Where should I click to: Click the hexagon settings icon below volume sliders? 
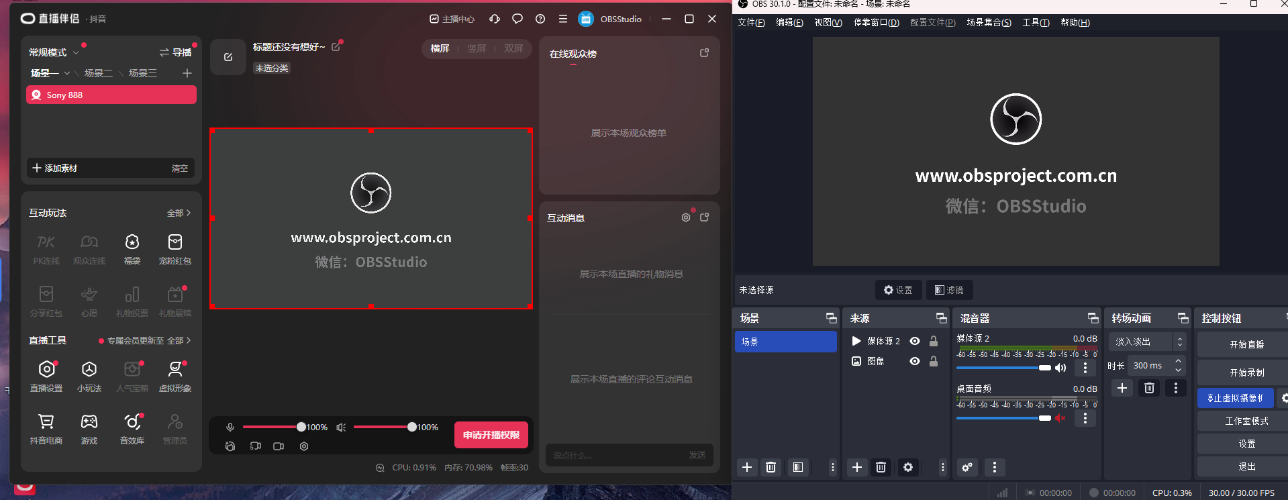[304, 446]
